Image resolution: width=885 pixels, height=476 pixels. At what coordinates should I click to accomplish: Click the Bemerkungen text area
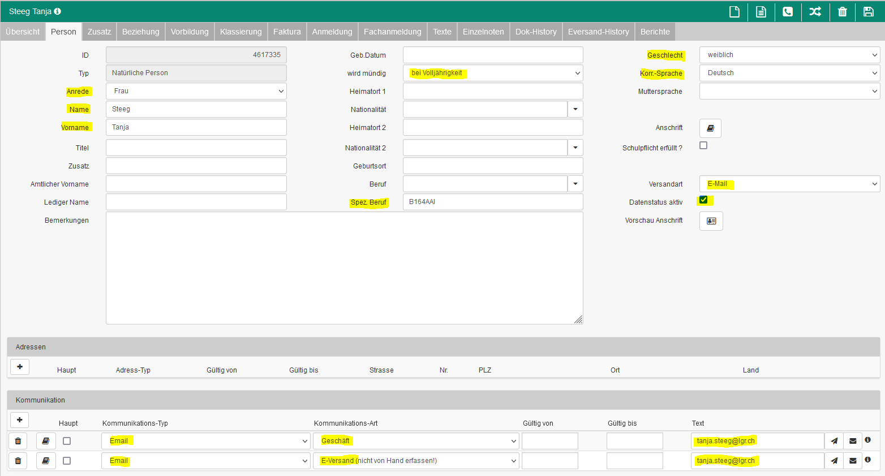point(345,268)
